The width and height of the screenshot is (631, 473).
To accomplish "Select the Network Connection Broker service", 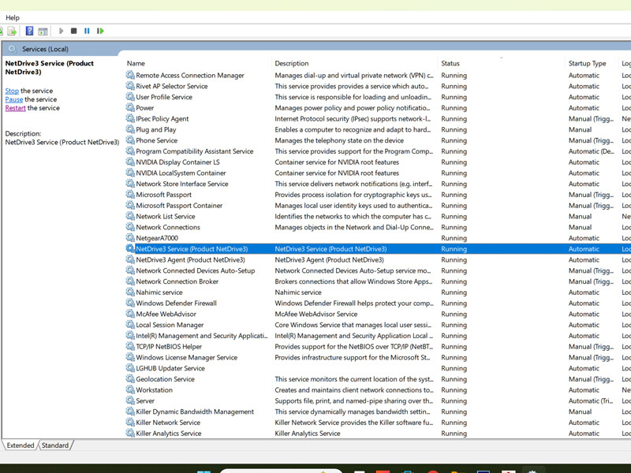I will [177, 281].
